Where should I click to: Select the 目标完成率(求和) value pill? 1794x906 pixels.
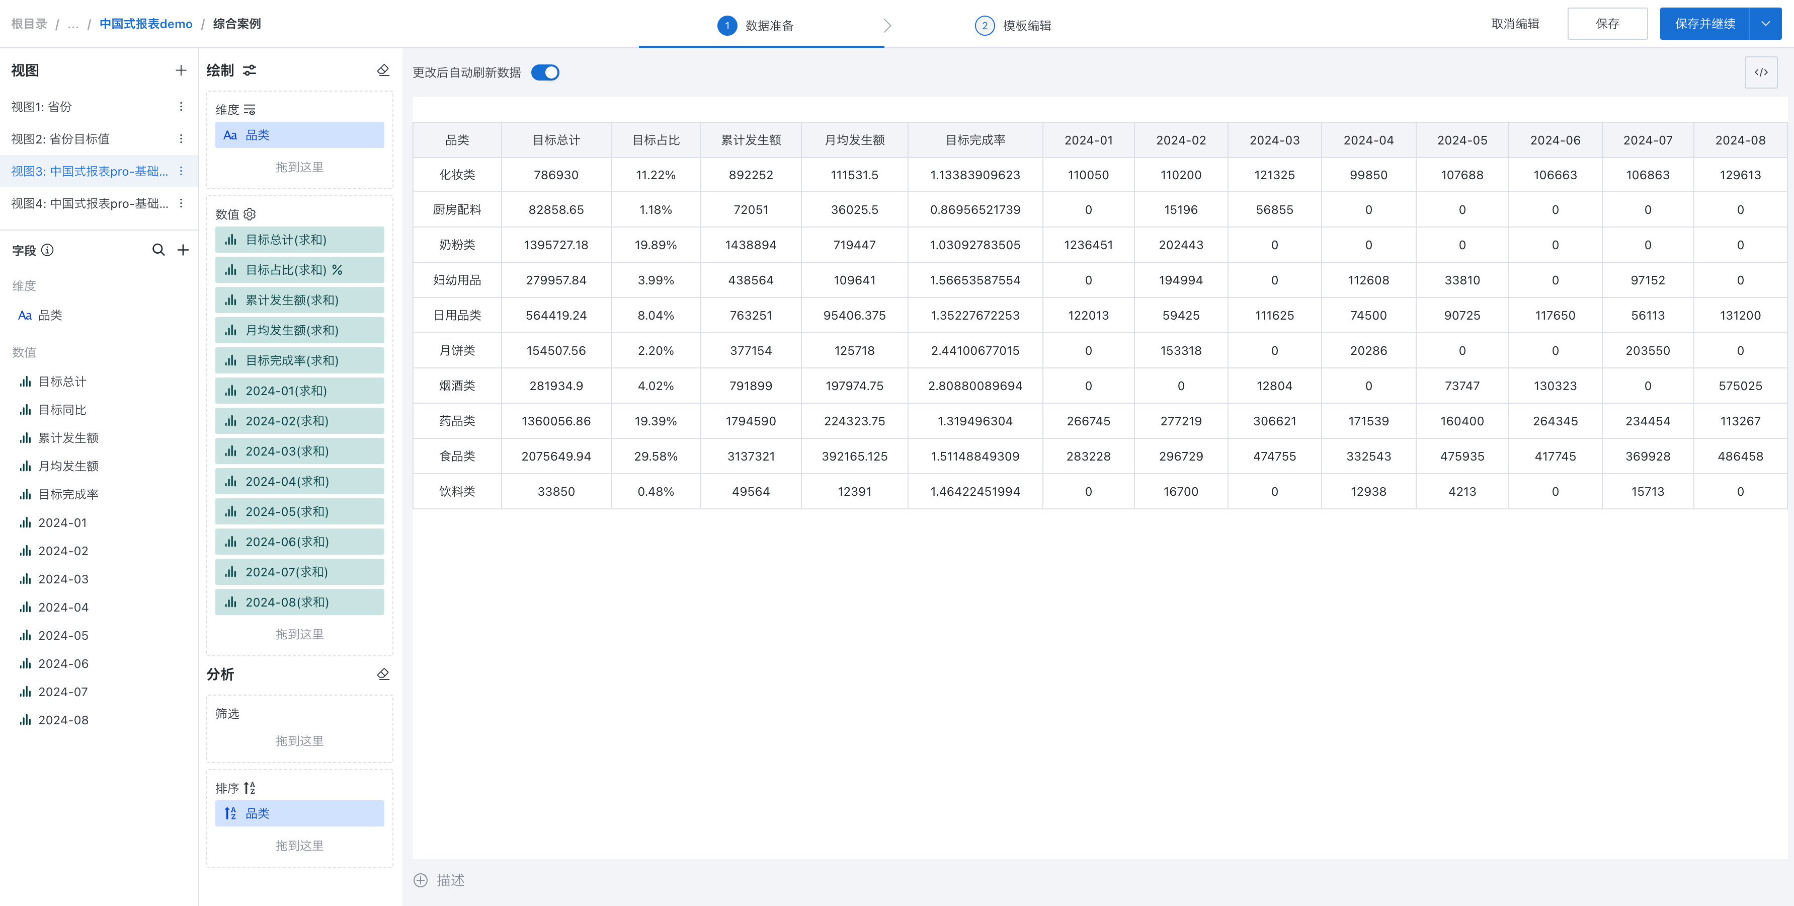pyautogui.click(x=299, y=360)
